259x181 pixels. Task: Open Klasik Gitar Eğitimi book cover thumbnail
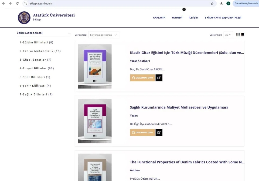pos(95,66)
